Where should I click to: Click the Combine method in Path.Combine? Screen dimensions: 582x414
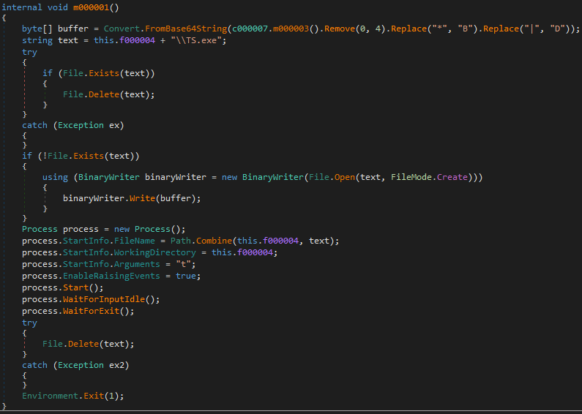tap(214, 241)
